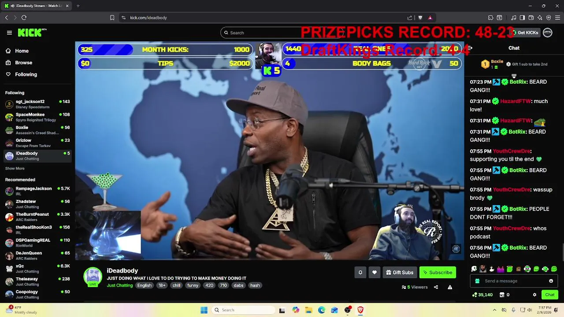Open channel points balance 35,140
Viewport: 564px width, 317px height.
pos(482,295)
